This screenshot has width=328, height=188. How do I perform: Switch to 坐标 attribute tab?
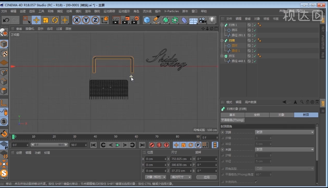pos(257,115)
